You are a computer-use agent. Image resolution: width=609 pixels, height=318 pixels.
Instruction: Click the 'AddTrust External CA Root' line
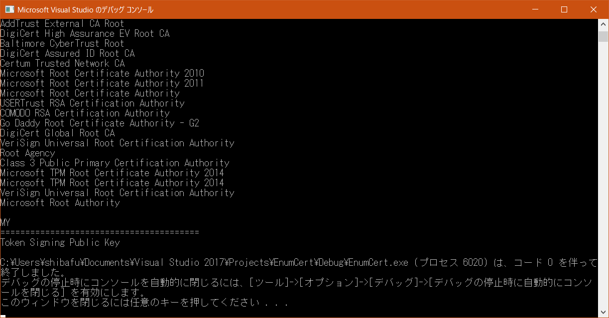[62, 24]
